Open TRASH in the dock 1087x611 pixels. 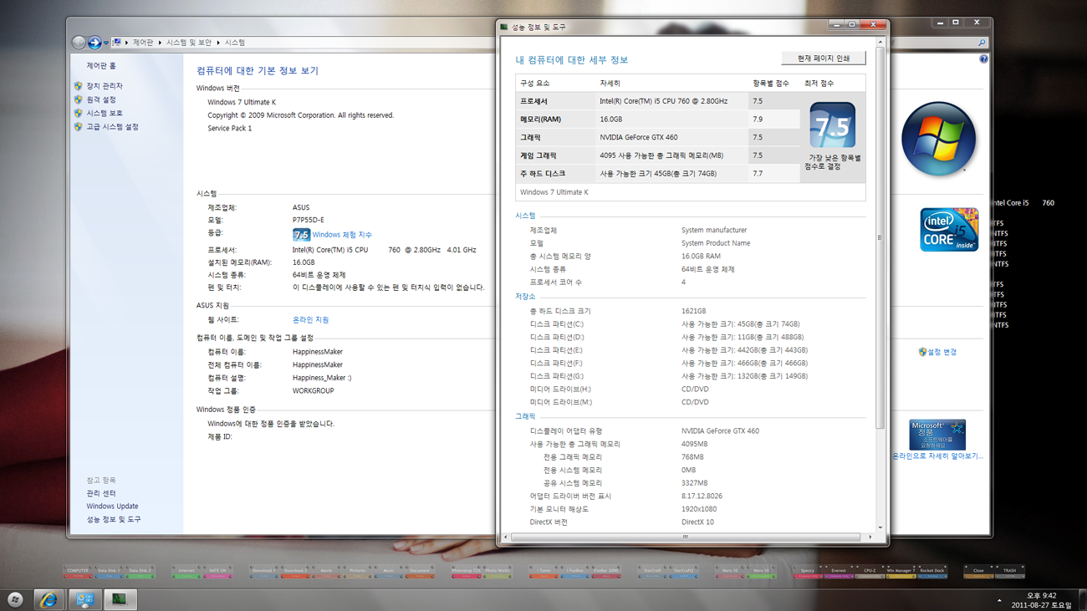pos(1010,573)
